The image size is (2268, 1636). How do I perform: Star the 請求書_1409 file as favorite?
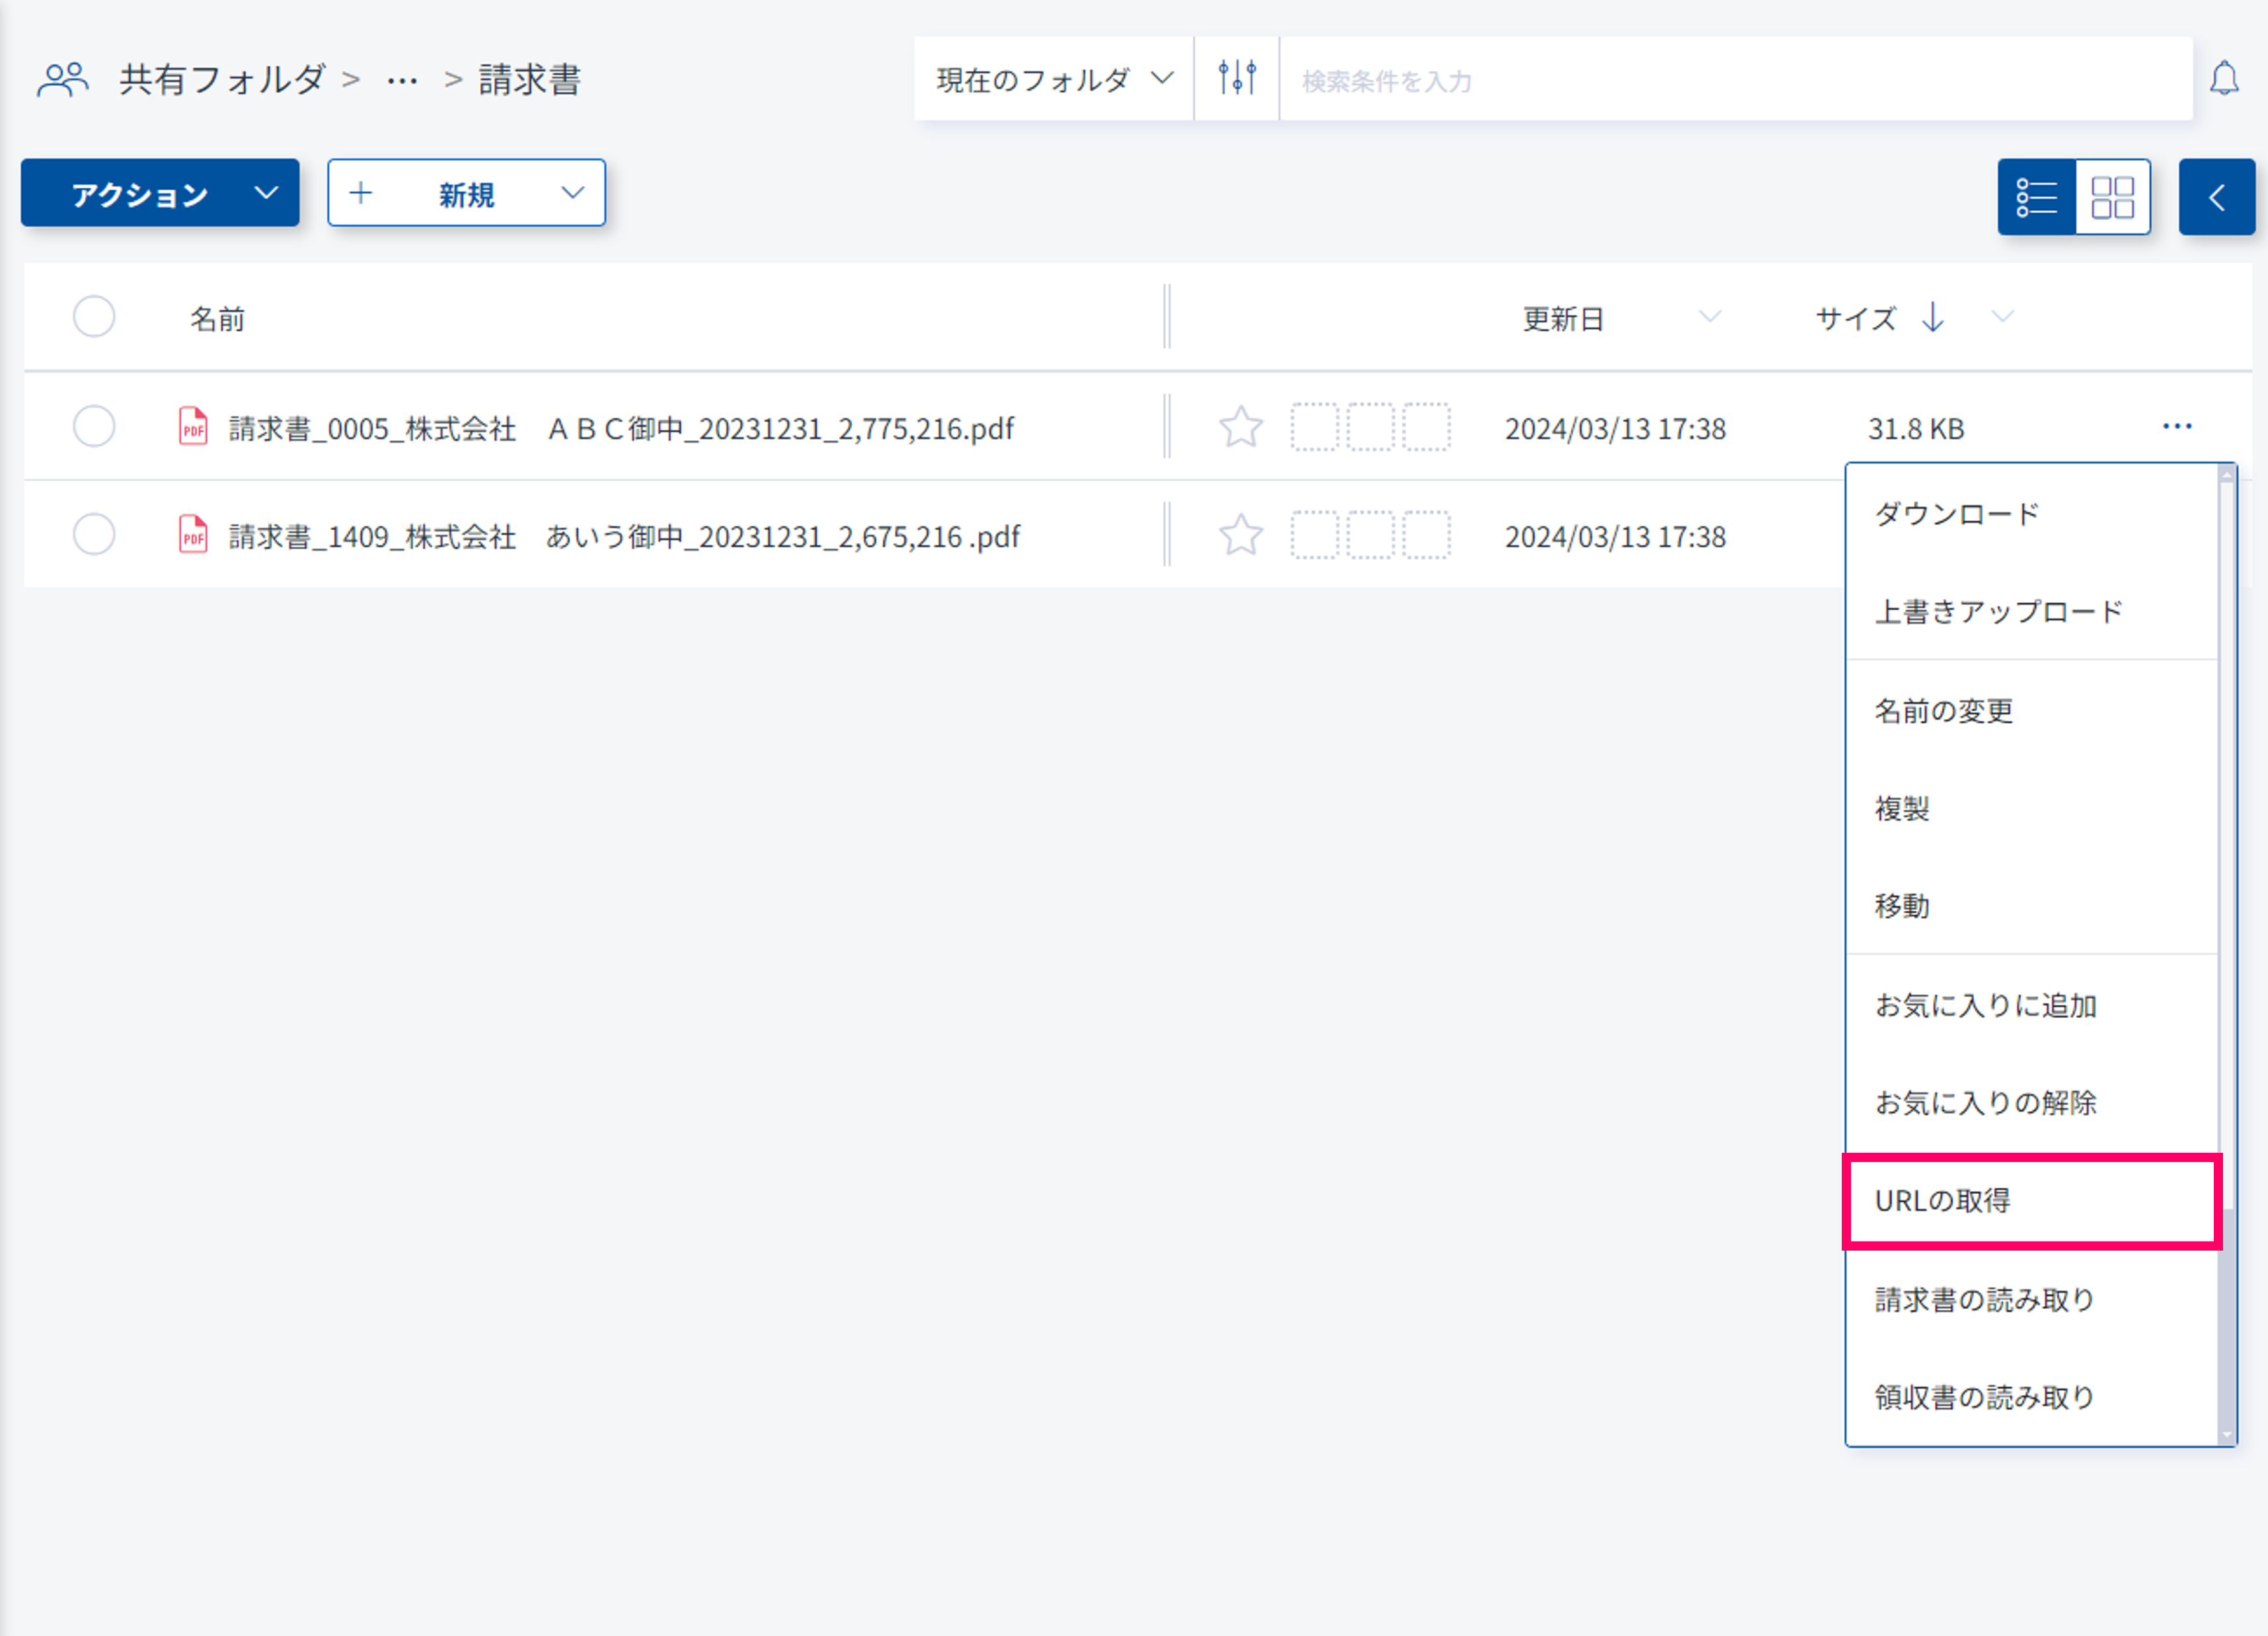tap(1240, 536)
